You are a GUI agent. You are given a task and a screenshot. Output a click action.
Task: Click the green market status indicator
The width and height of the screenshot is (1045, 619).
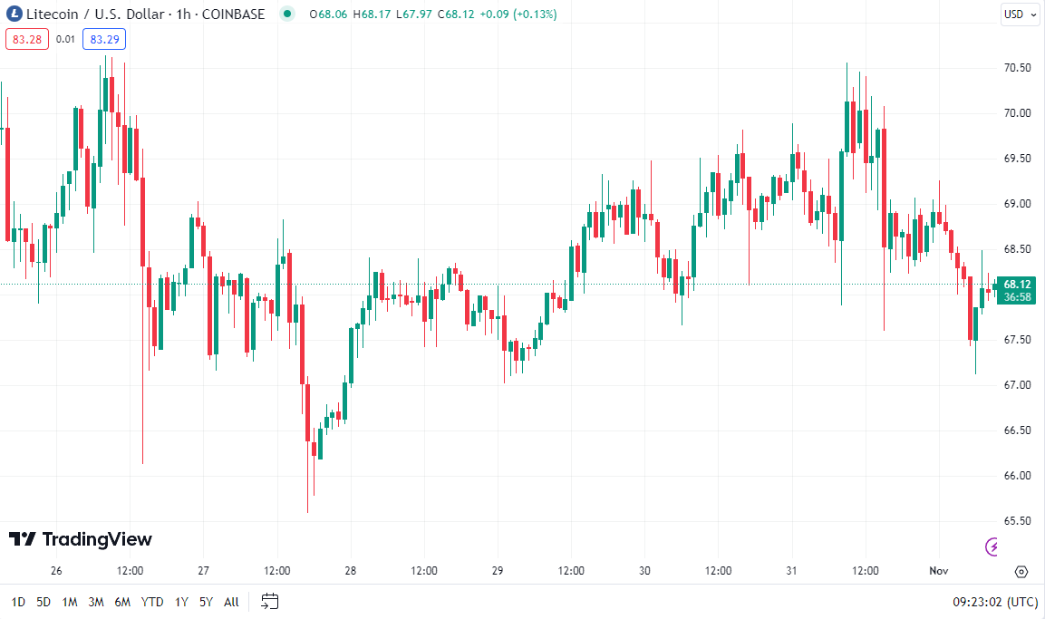pos(288,14)
